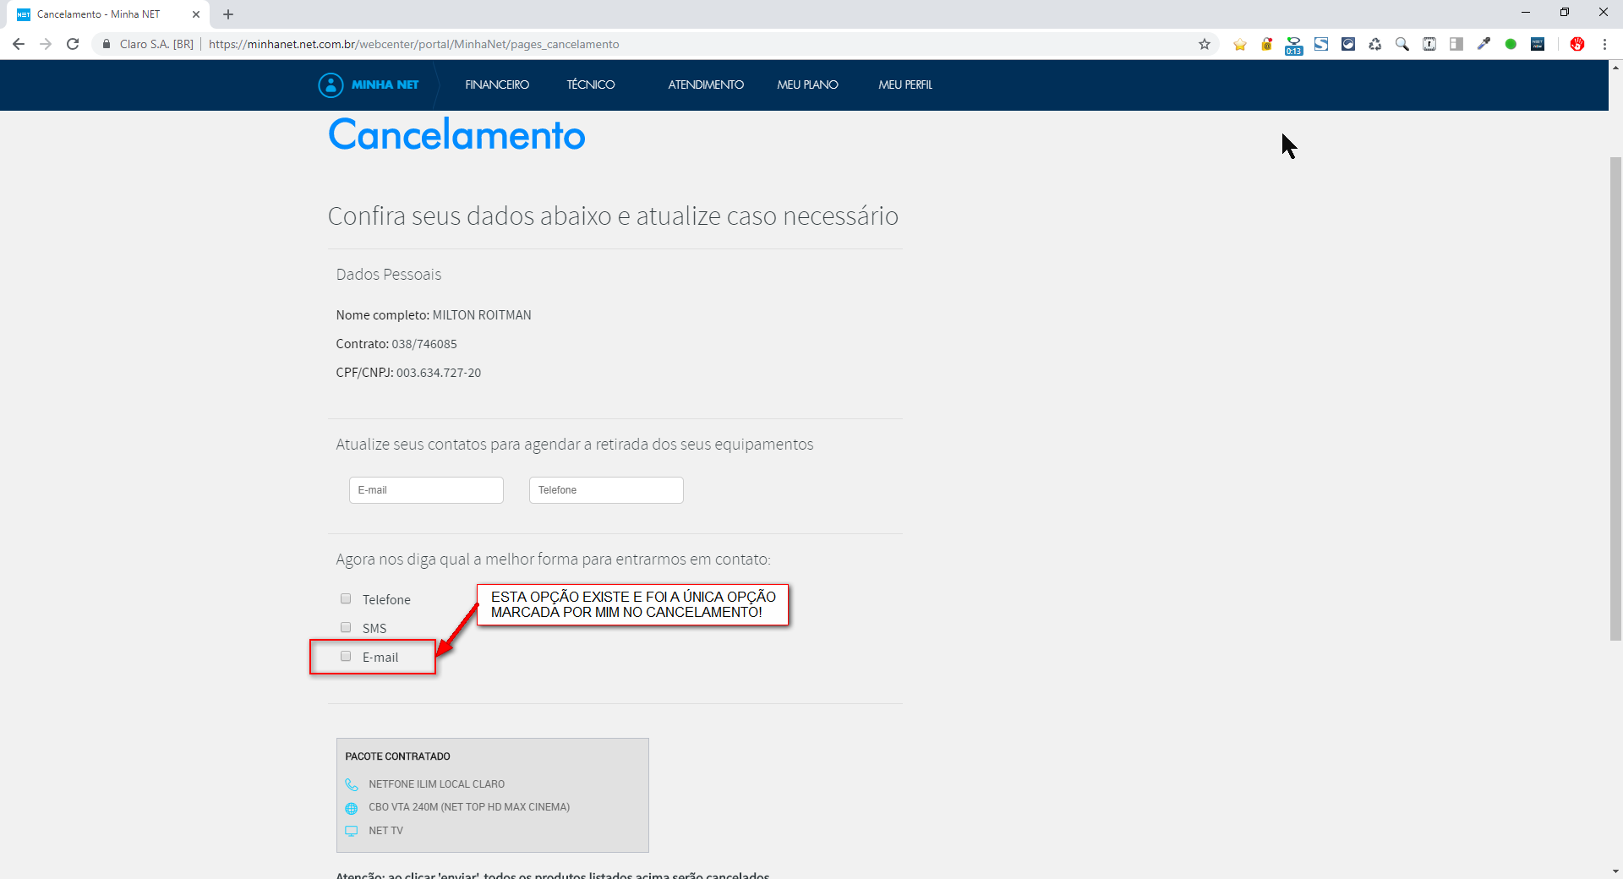Open the blue S extension icon
The image size is (1623, 879).
(1321, 44)
